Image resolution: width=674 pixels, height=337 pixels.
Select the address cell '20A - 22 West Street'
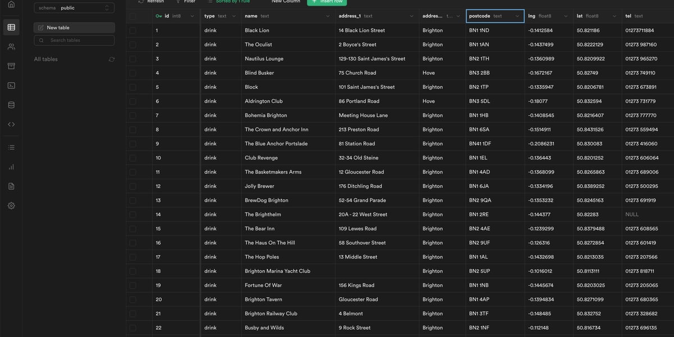pyautogui.click(x=377, y=215)
